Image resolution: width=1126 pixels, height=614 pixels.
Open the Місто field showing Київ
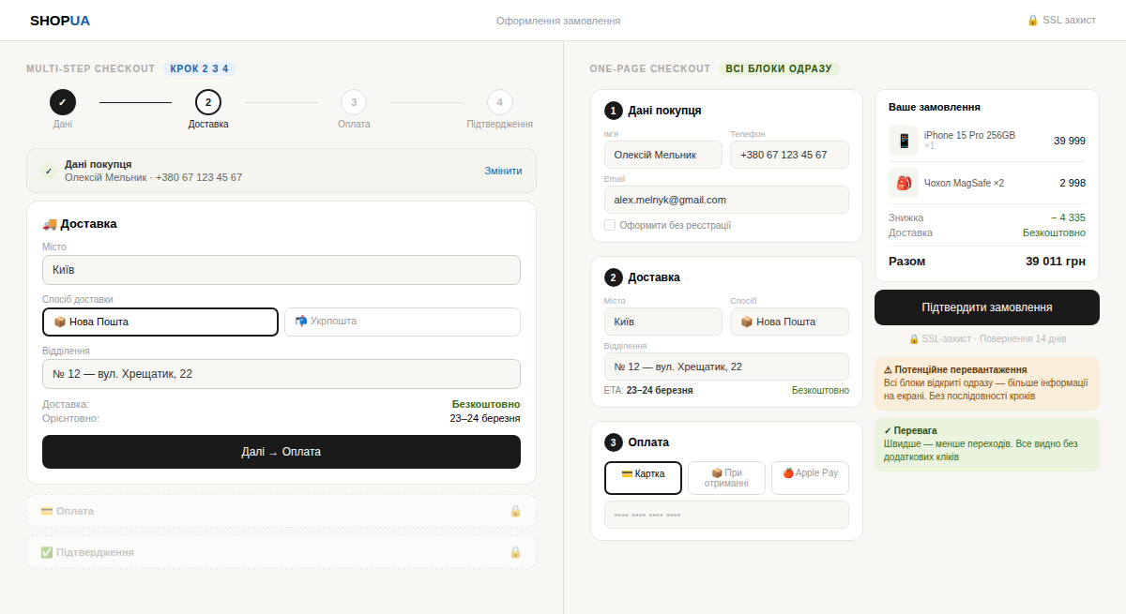pos(280,269)
